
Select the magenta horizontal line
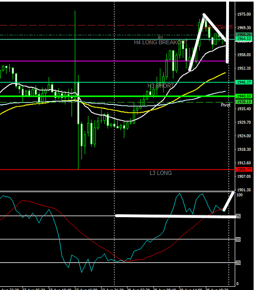pos(113,61)
